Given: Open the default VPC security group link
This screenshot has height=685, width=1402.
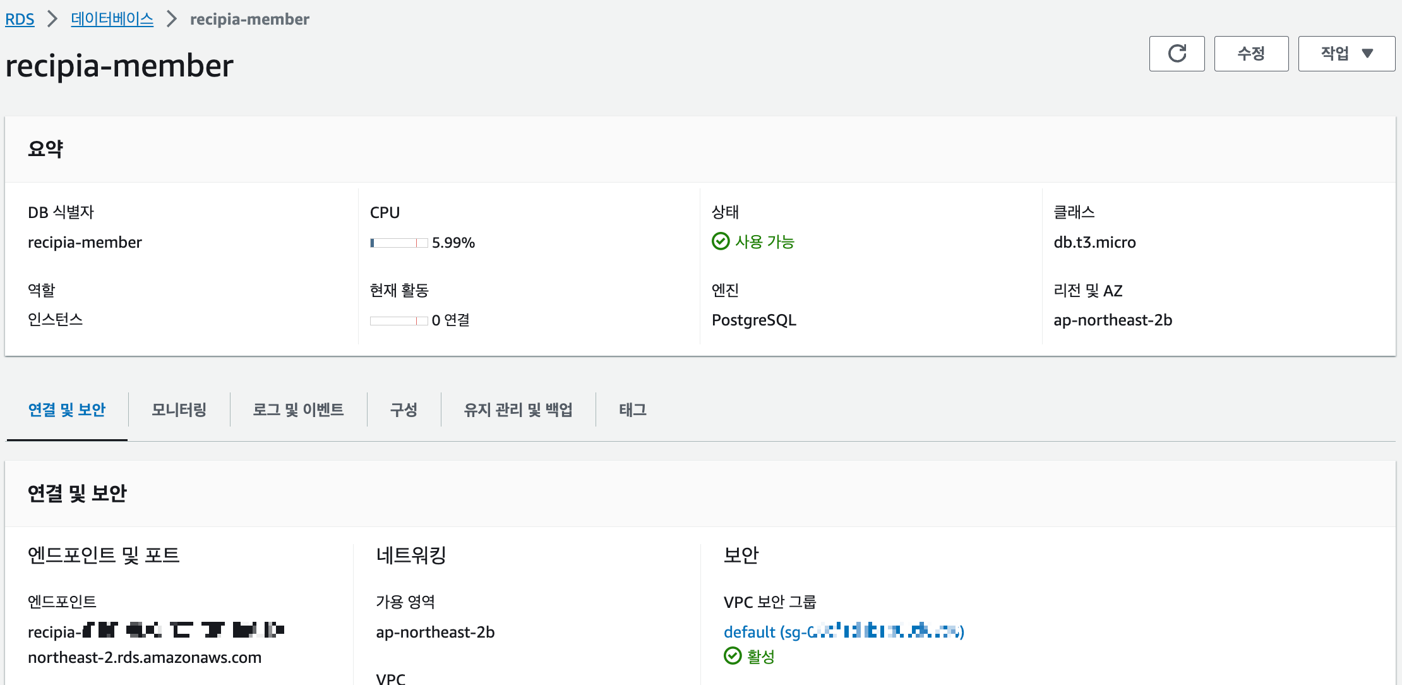Looking at the screenshot, I should 843,631.
